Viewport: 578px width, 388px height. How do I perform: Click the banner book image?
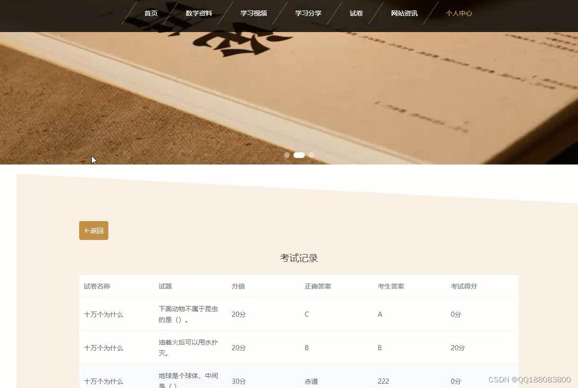click(x=289, y=90)
